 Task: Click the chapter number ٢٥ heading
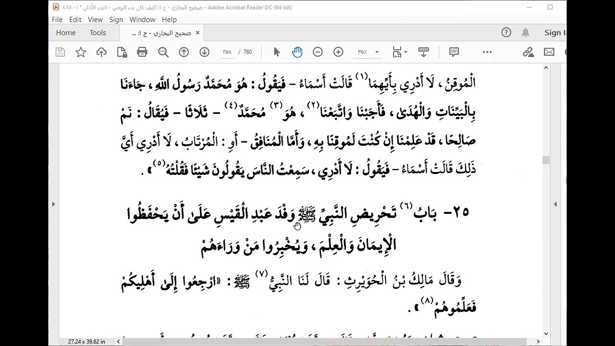(x=456, y=213)
